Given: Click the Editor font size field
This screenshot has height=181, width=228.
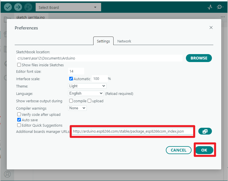Looking at the screenshot, I should (76, 71).
